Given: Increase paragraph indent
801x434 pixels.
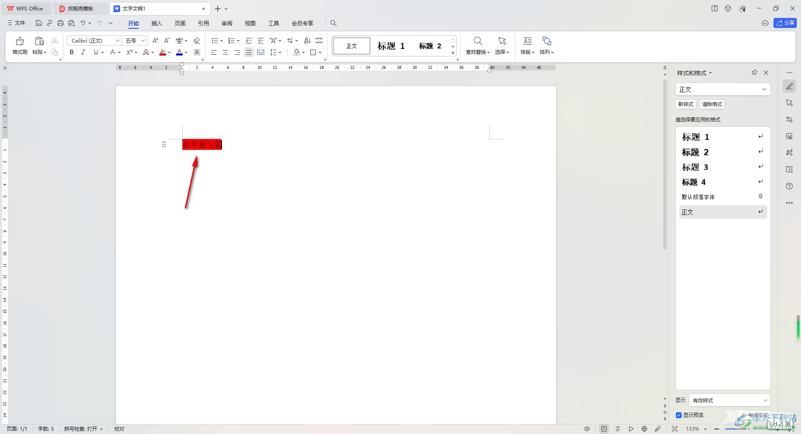Looking at the screenshot, I should [x=260, y=40].
